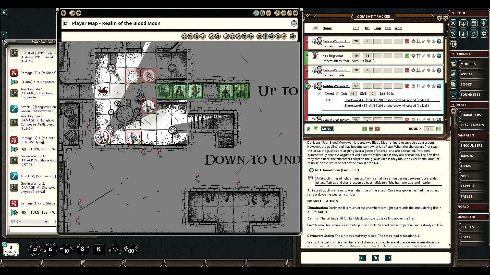
Task: Collapse the Library sidebar section
Action: [x=453, y=54]
